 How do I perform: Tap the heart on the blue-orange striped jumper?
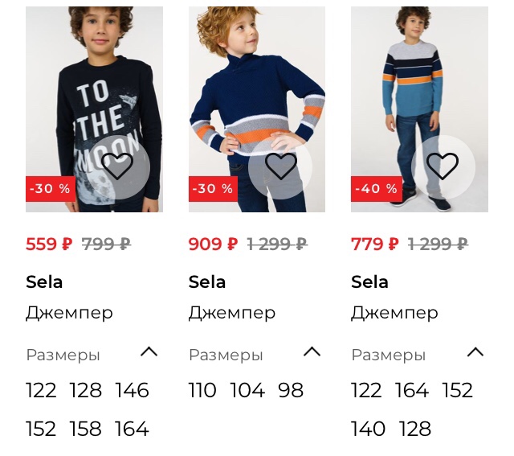(443, 166)
